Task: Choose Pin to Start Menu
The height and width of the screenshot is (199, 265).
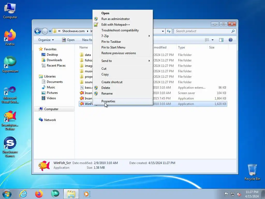Action: (123, 47)
